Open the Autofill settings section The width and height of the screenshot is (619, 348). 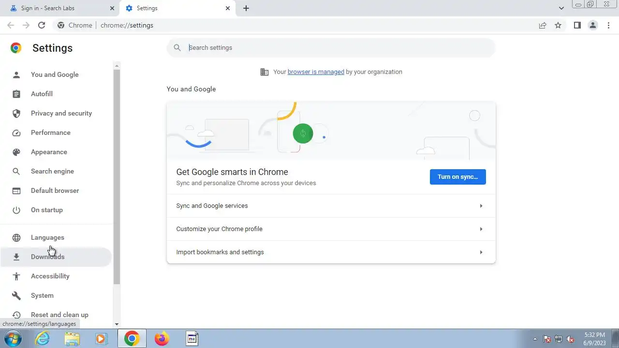point(56,94)
